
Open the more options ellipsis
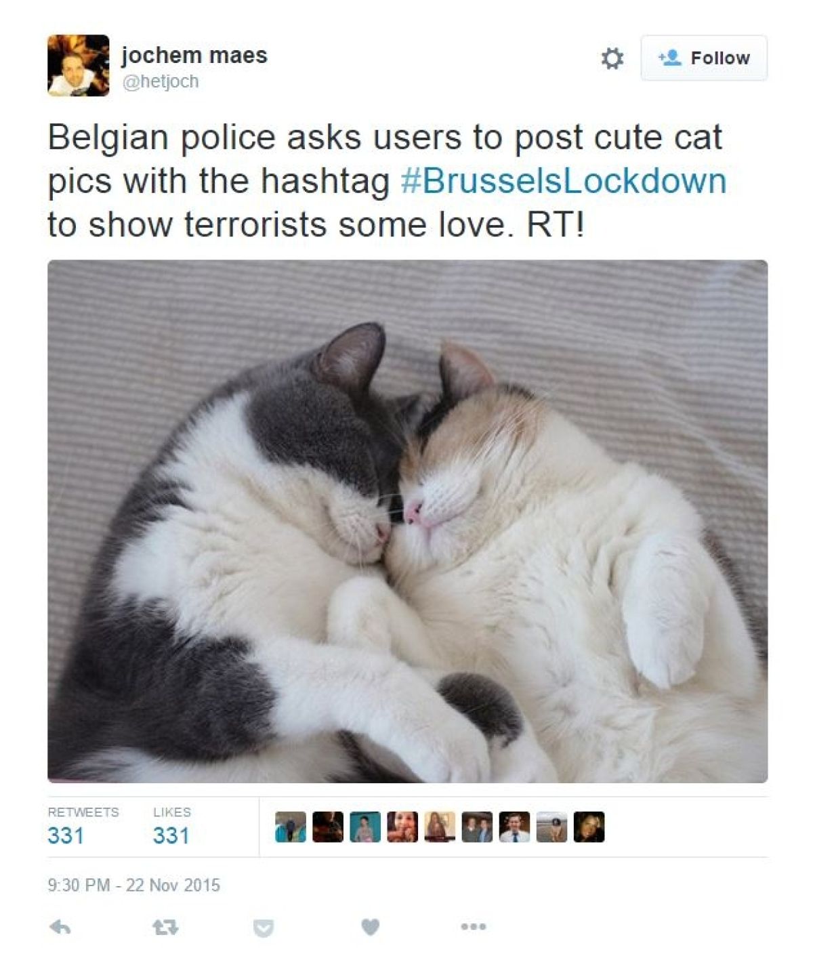pos(473,926)
